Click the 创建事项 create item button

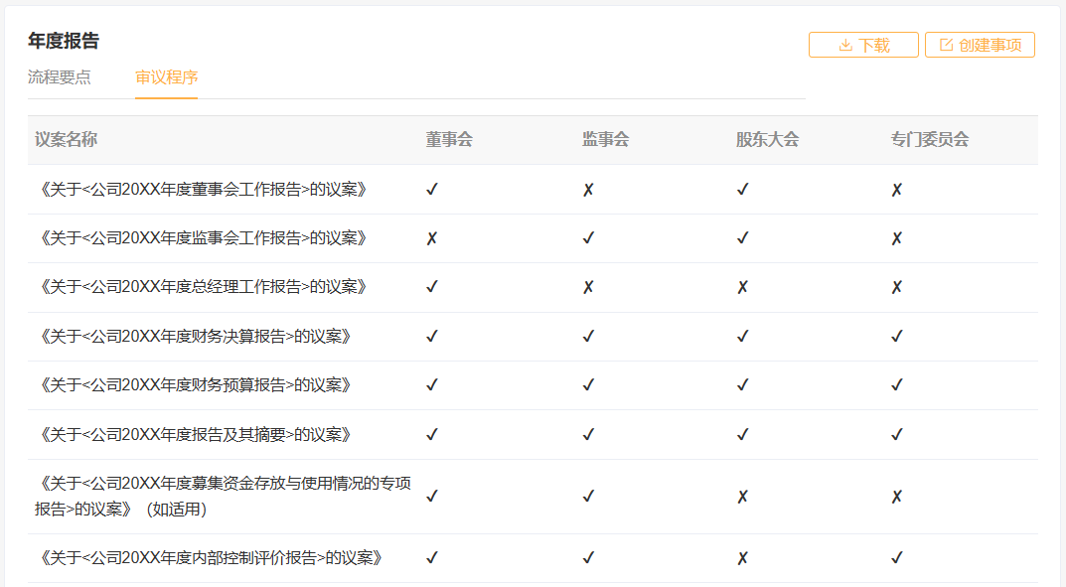[980, 45]
